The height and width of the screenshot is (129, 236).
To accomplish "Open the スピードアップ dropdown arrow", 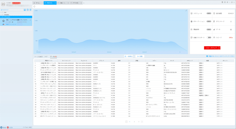I will 219,48.
